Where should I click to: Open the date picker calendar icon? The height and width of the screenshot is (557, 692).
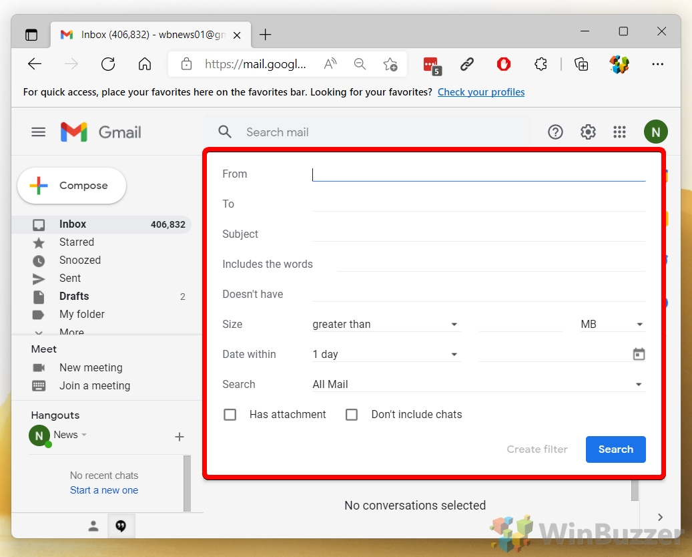click(639, 354)
